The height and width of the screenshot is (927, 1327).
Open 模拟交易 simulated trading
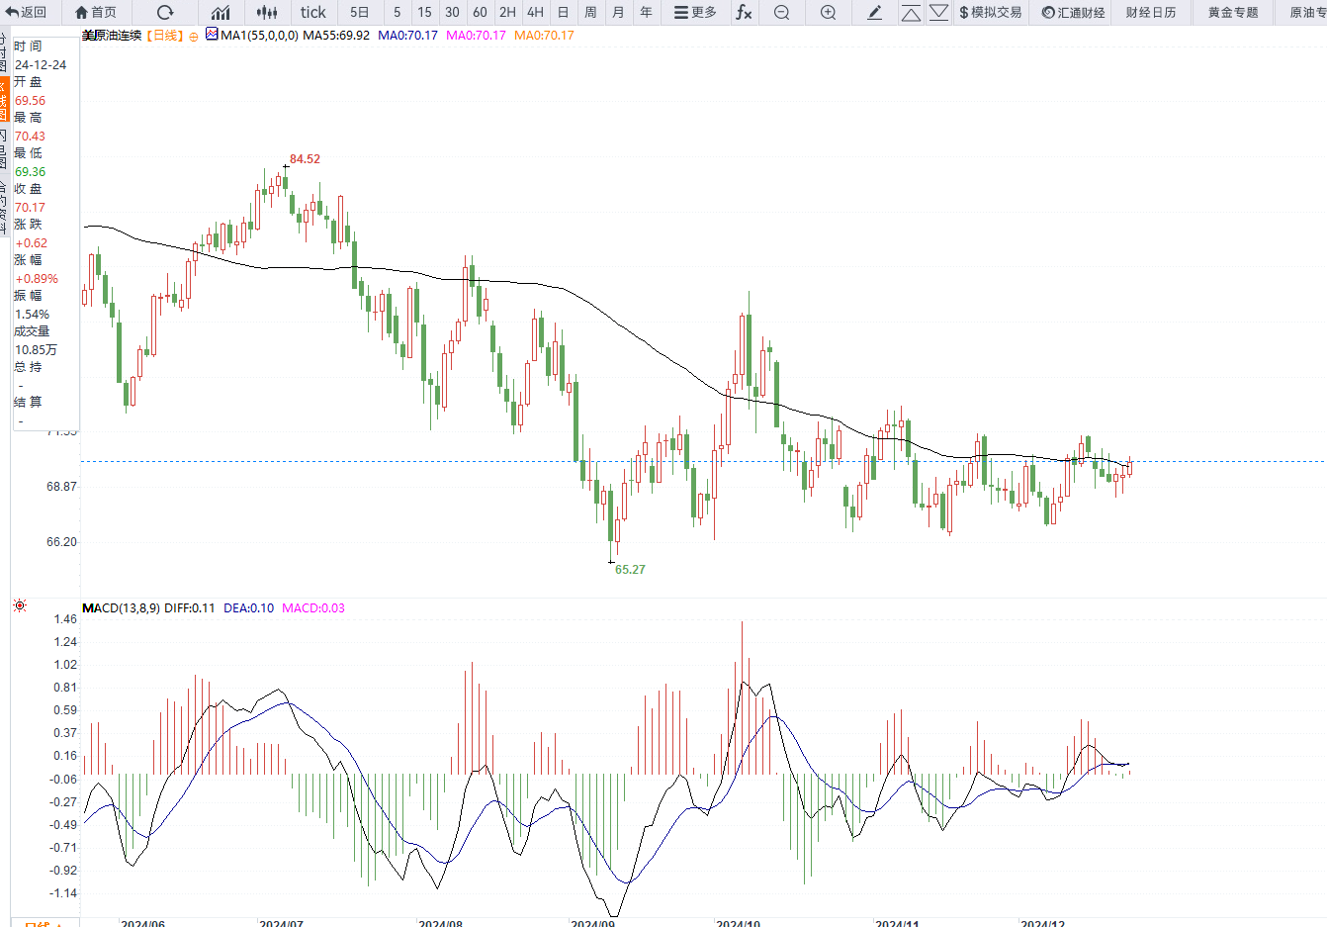(x=991, y=12)
